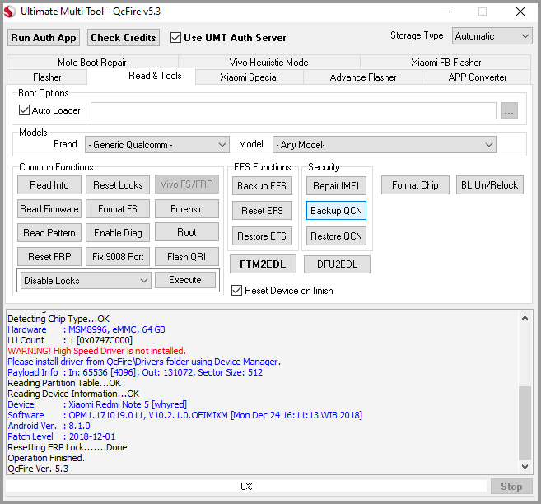The height and width of the screenshot is (504, 541).
Task: Click the 'WARNING! High Speed Driver' log line
Action: (96, 351)
